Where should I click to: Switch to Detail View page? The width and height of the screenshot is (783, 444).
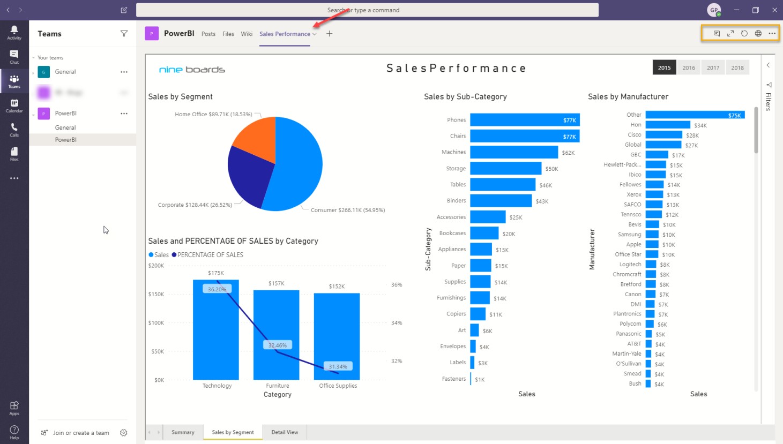click(x=285, y=432)
